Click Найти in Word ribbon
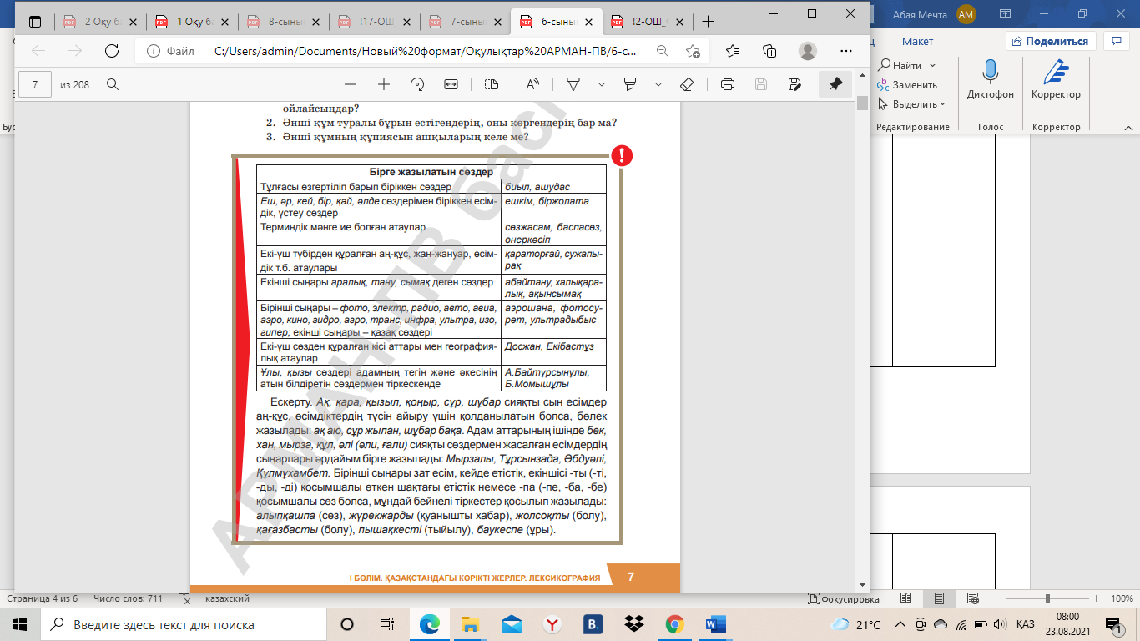Viewport: 1140px width, 641px height. point(900,65)
